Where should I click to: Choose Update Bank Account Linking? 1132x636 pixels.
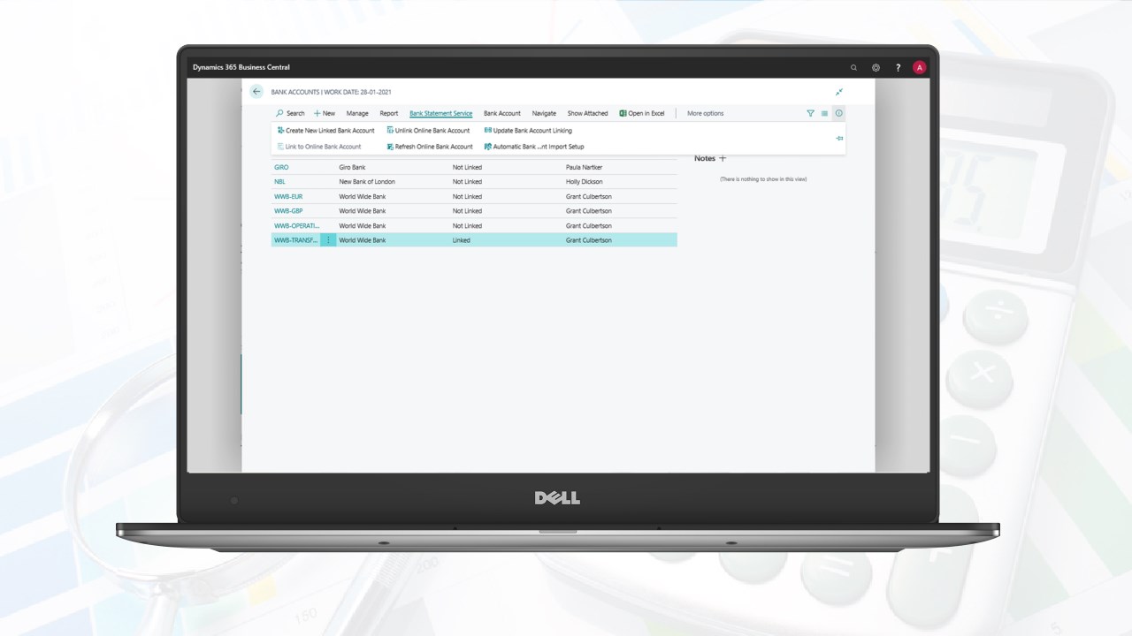pyautogui.click(x=528, y=130)
